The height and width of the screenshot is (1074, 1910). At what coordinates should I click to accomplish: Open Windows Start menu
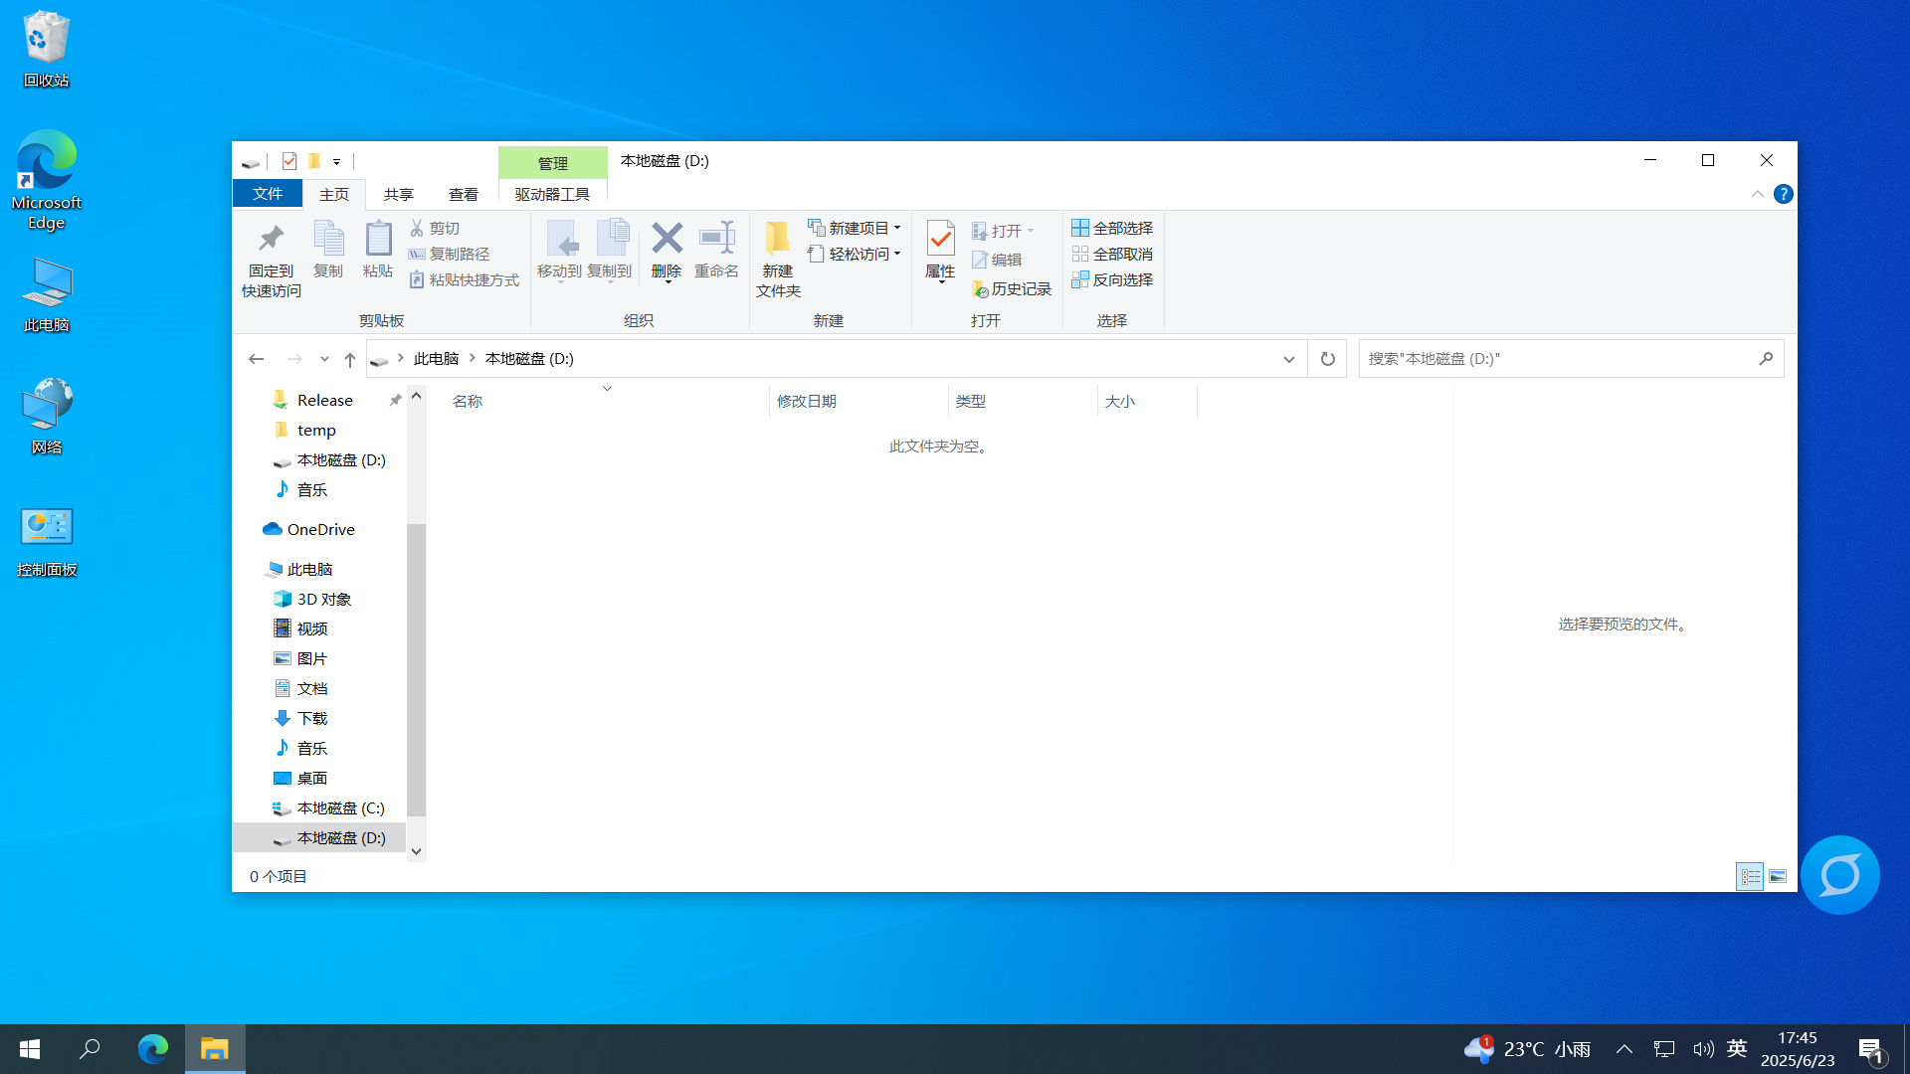(30, 1049)
